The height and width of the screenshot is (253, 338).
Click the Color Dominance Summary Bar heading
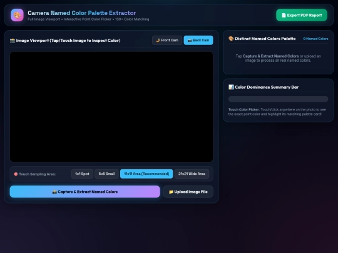point(267,87)
